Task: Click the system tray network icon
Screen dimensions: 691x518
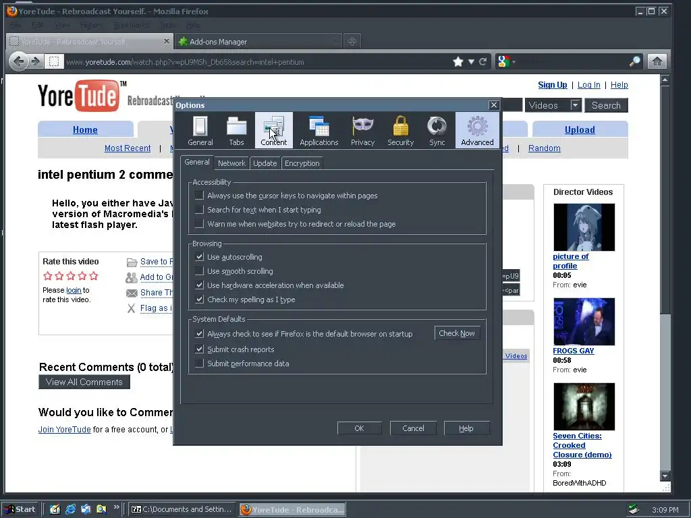Action: pyautogui.click(x=633, y=509)
